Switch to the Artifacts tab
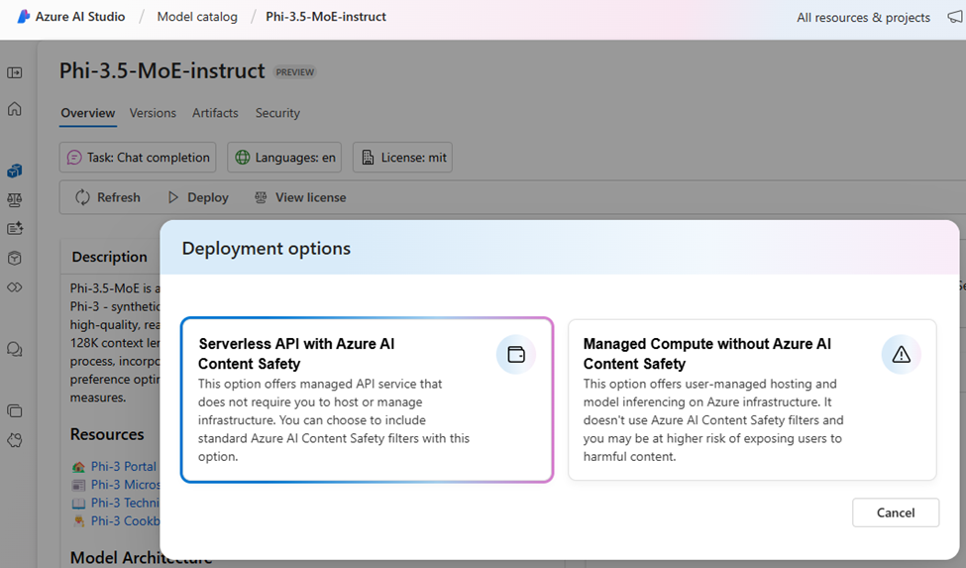Viewport: 966px width, 568px height. (x=215, y=113)
